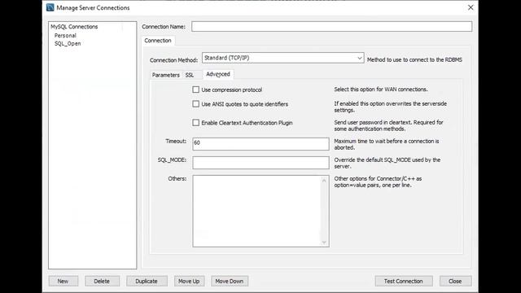Click the Close button at bottom
The image size is (521, 293).
[x=455, y=281]
